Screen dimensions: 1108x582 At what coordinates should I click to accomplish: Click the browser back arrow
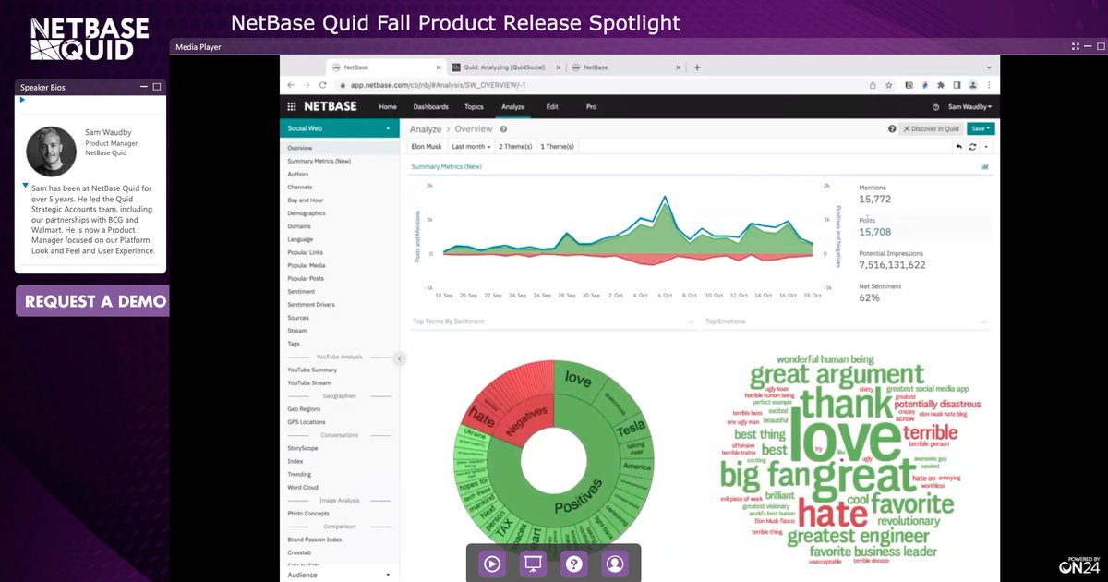point(292,84)
